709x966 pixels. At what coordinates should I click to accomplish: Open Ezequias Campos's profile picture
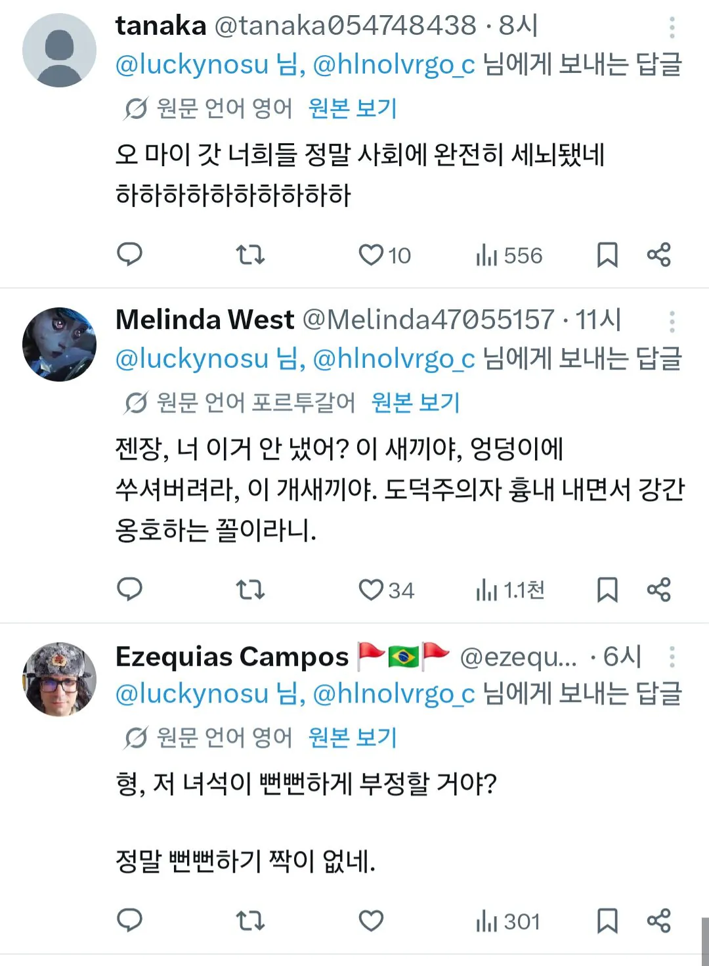tap(59, 679)
